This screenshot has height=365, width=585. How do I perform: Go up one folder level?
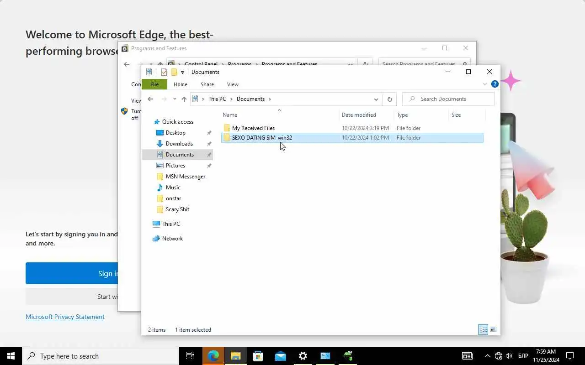click(x=184, y=99)
